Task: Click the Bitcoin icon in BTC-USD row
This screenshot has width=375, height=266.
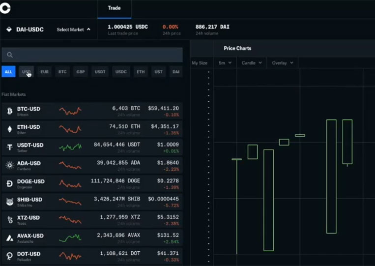Action: coord(9,111)
